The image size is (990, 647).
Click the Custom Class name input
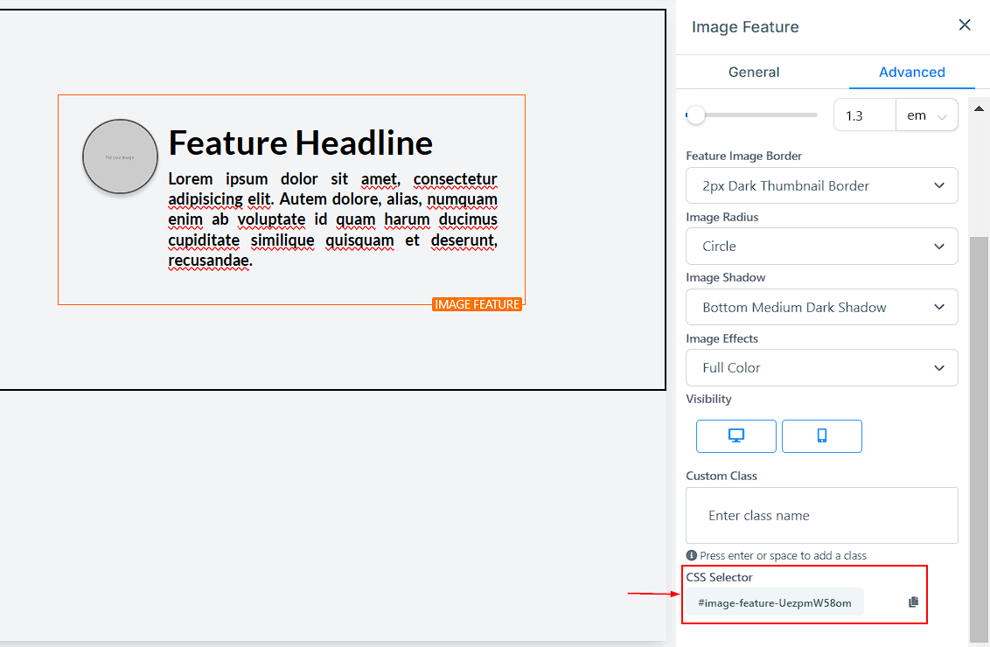(x=821, y=516)
